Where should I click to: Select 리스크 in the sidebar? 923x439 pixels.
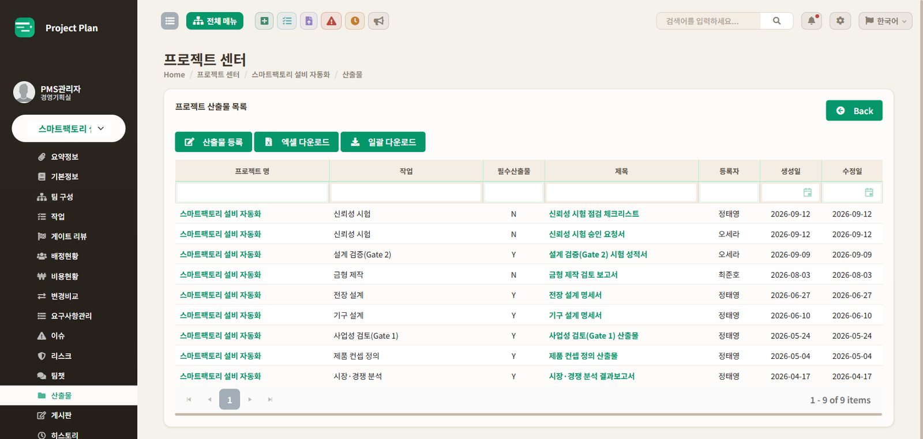61,356
